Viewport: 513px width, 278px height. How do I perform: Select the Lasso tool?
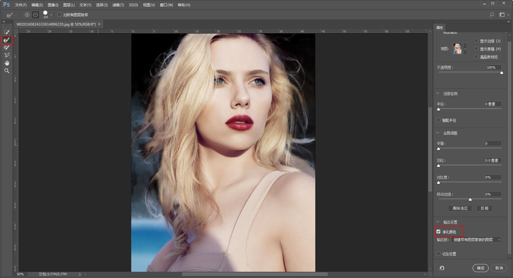pyautogui.click(x=7, y=55)
